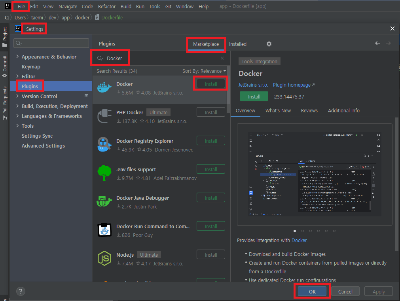The height and width of the screenshot is (301, 400).
Task: Click the Version Control project-level indicator icon
Action: click(x=87, y=96)
